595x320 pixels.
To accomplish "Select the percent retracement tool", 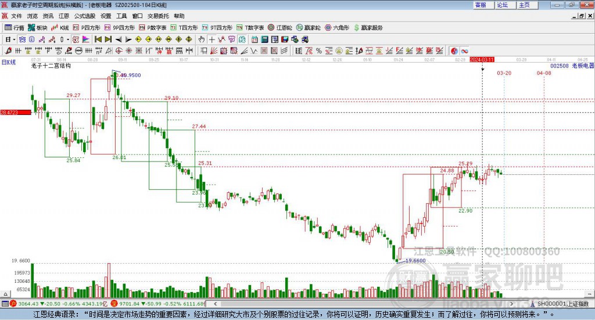I will click(319, 51).
